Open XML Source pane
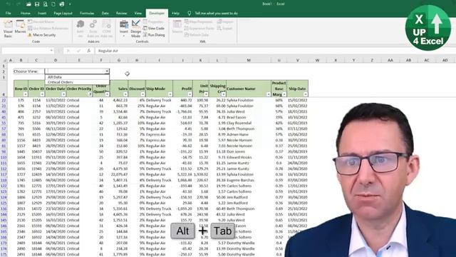This screenshot has height=257, width=456. pyautogui.click(x=177, y=27)
